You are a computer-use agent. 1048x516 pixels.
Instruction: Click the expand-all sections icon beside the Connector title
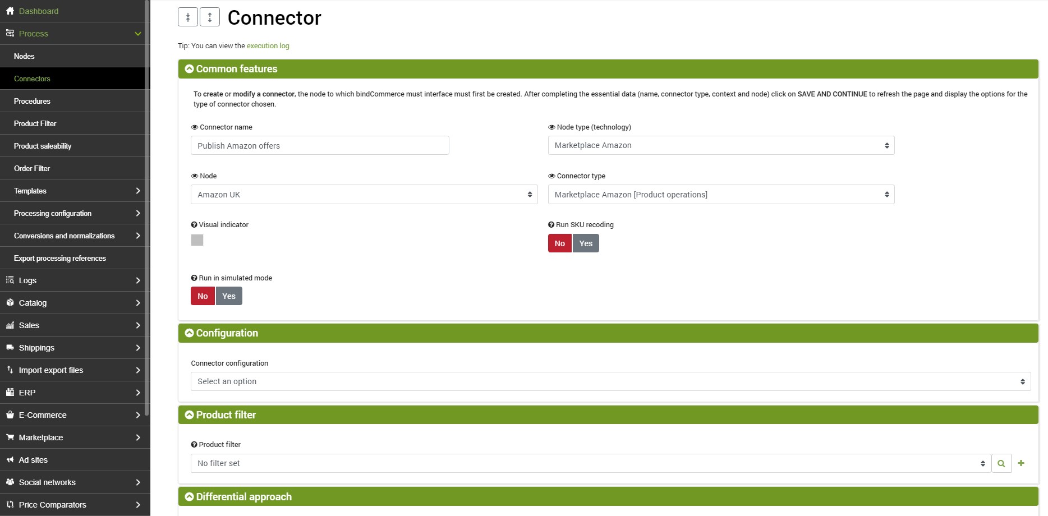point(210,17)
